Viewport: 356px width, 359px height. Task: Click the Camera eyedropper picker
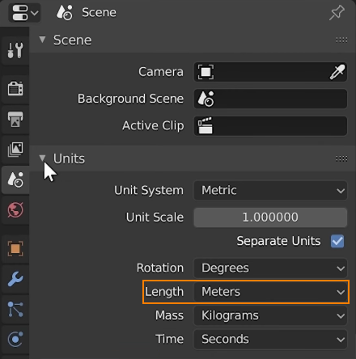[337, 72]
